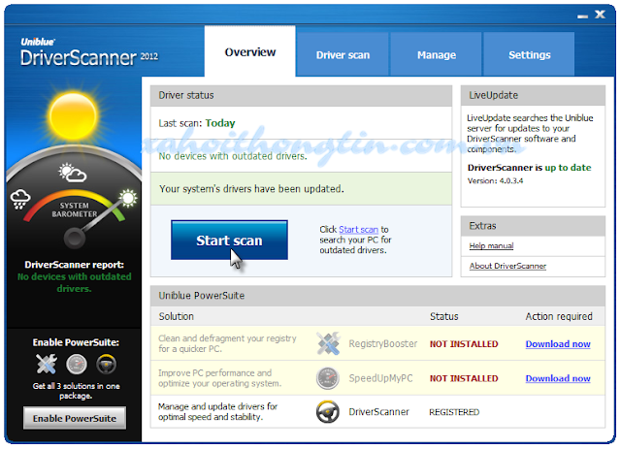
Task: Click the System Barometer gauge dial
Action: click(75, 219)
